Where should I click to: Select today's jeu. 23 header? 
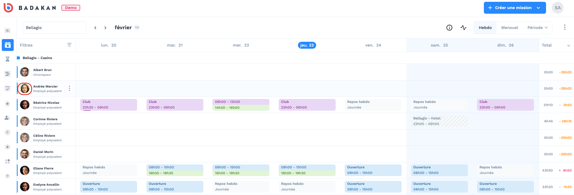point(307,45)
